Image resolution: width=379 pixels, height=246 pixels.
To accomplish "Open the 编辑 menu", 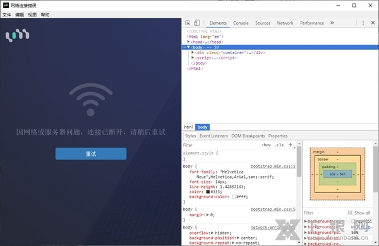I will (20, 15).
